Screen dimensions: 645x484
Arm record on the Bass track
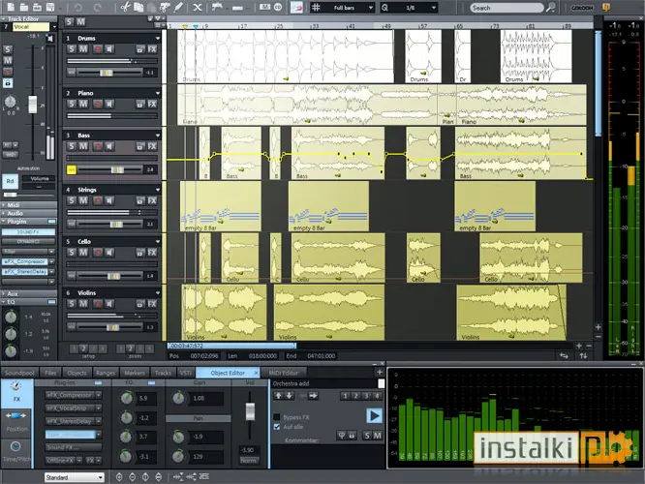point(98,146)
